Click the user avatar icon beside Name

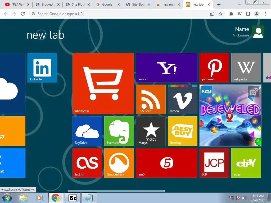point(258,32)
